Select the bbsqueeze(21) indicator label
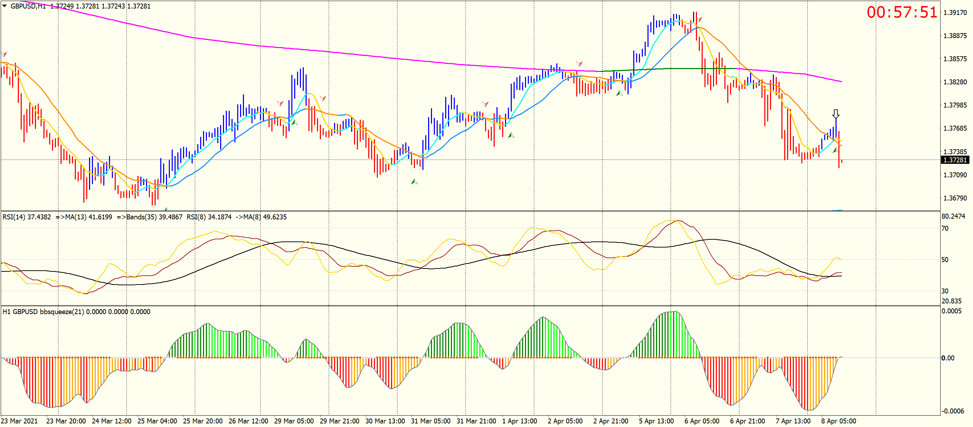The image size is (973, 427). (61, 312)
